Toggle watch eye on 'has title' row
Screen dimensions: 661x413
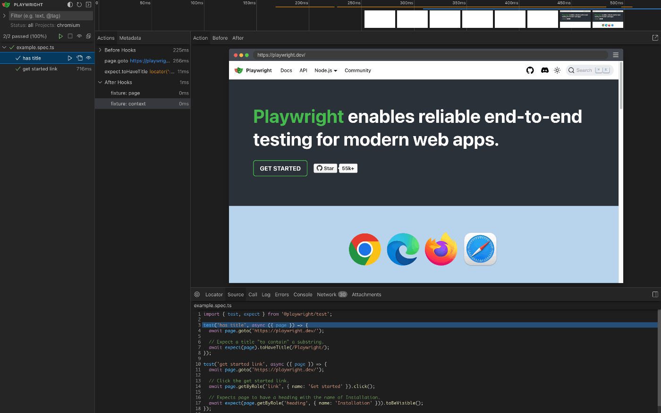point(88,58)
